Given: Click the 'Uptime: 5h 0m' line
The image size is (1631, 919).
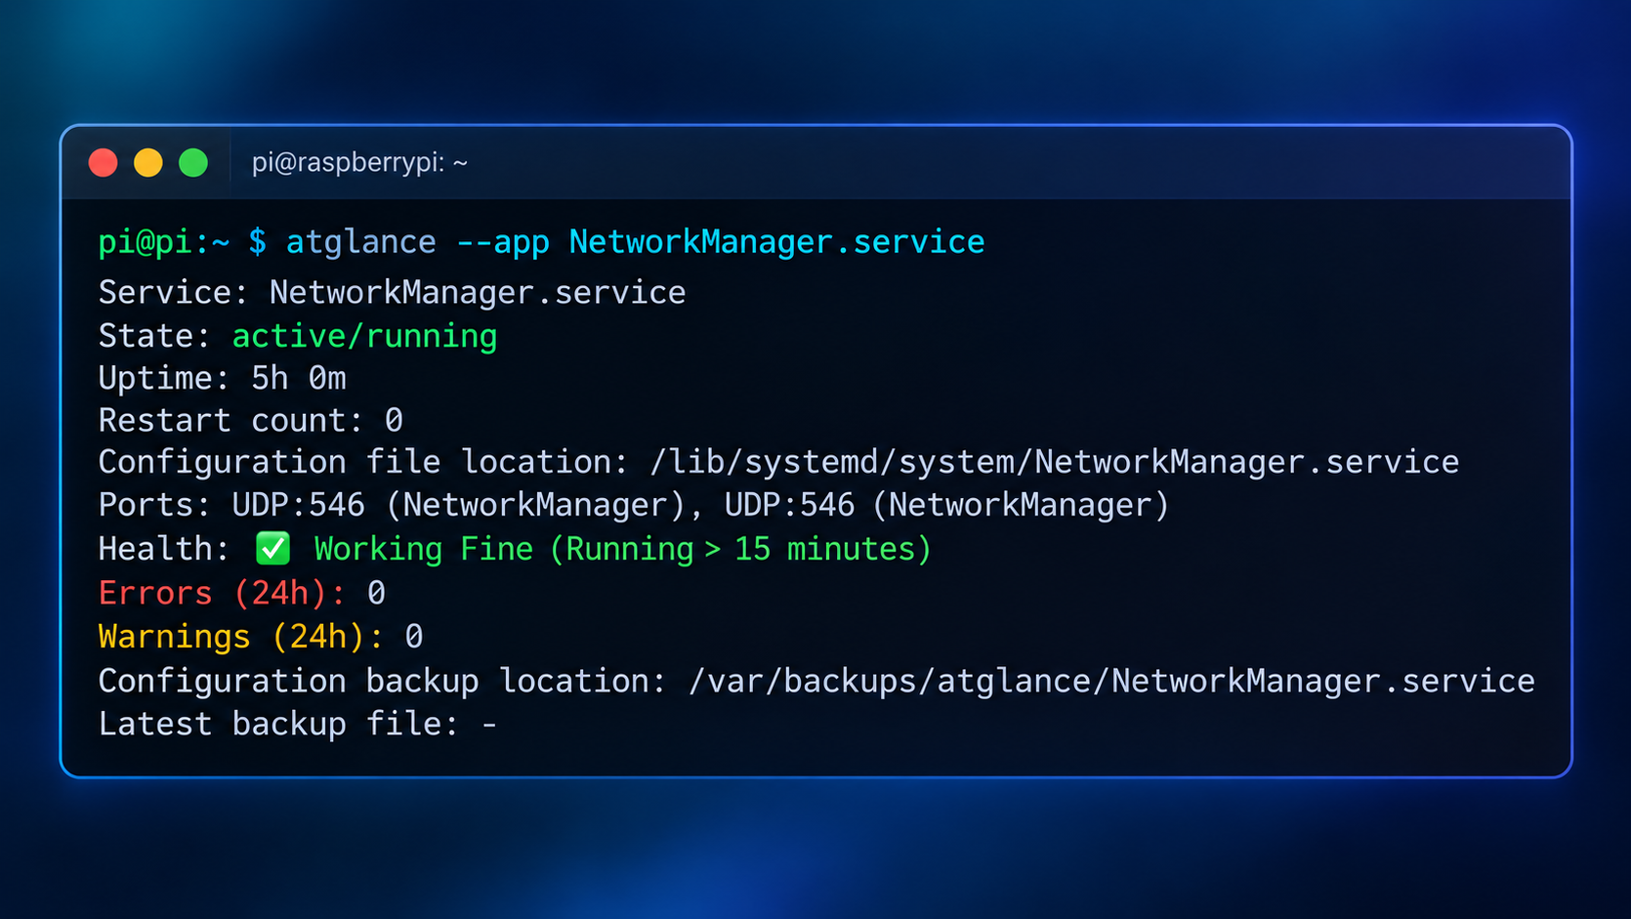Looking at the screenshot, I should 223,378.
